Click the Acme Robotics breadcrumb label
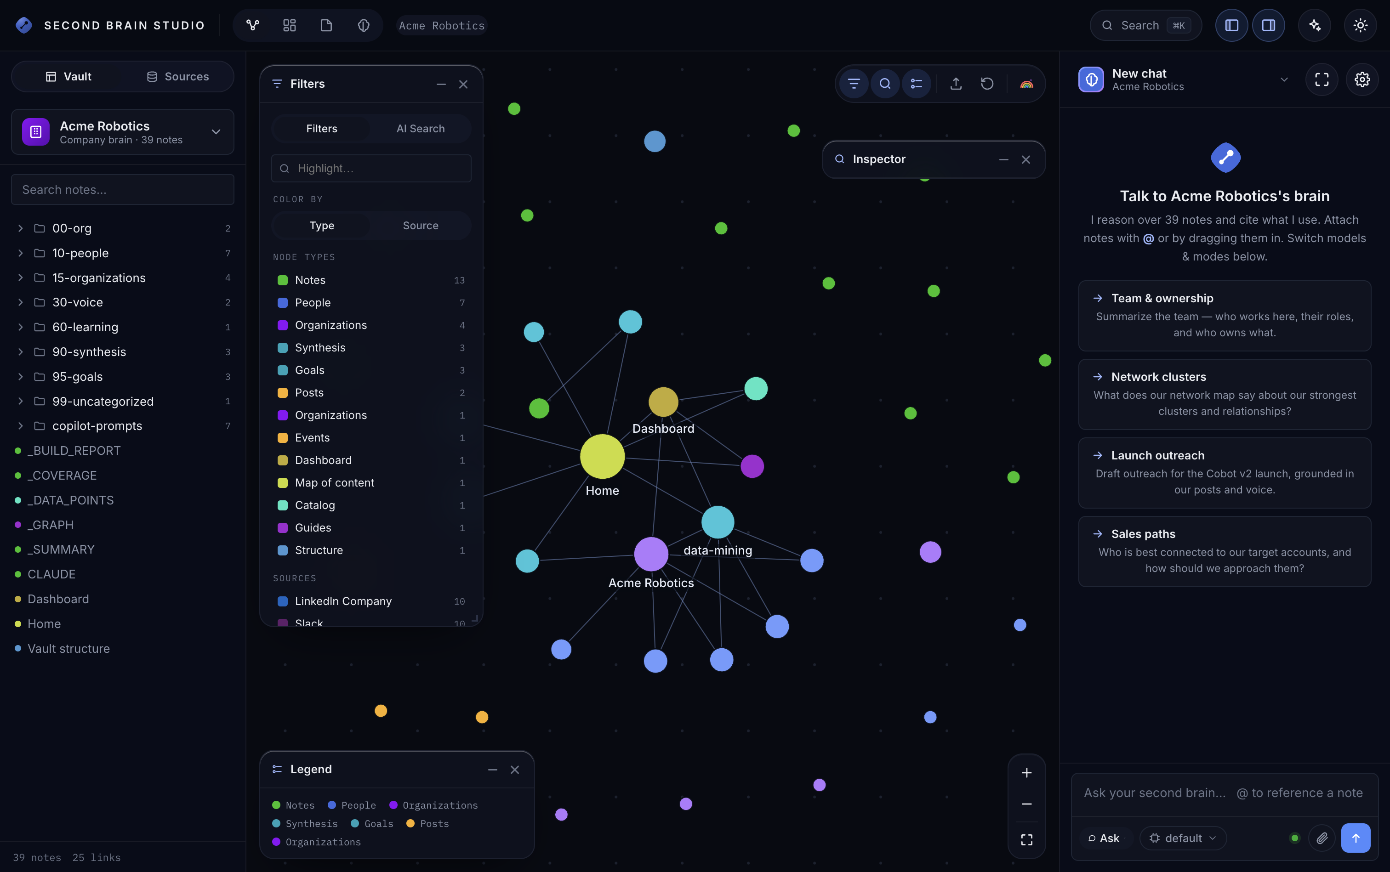This screenshot has width=1390, height=872. coord(441,25)
